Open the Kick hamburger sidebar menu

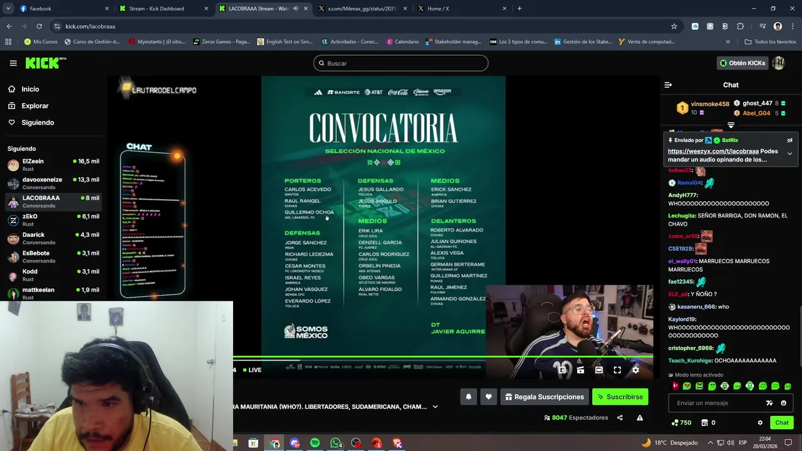coord(13,63)
